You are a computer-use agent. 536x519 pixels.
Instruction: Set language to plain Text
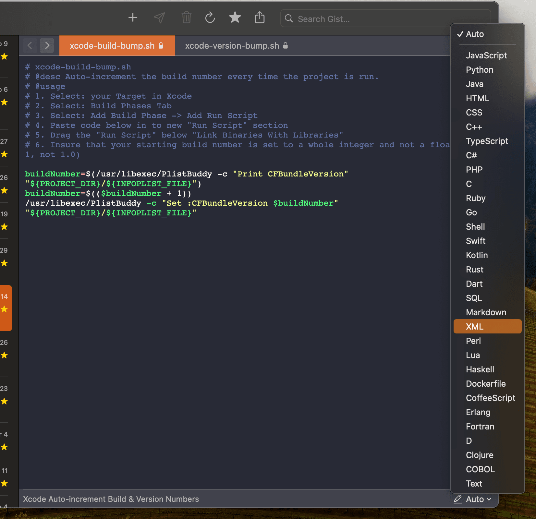click(487, 484)
